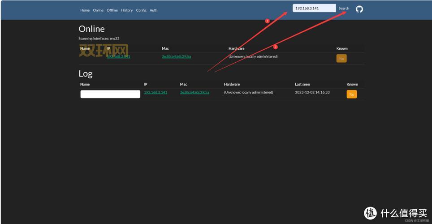Open the GitHub icon link

click(359, 9)
